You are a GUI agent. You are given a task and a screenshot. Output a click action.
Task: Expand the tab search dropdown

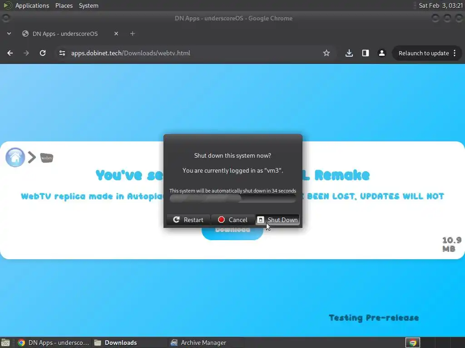[x=9, y=34]
